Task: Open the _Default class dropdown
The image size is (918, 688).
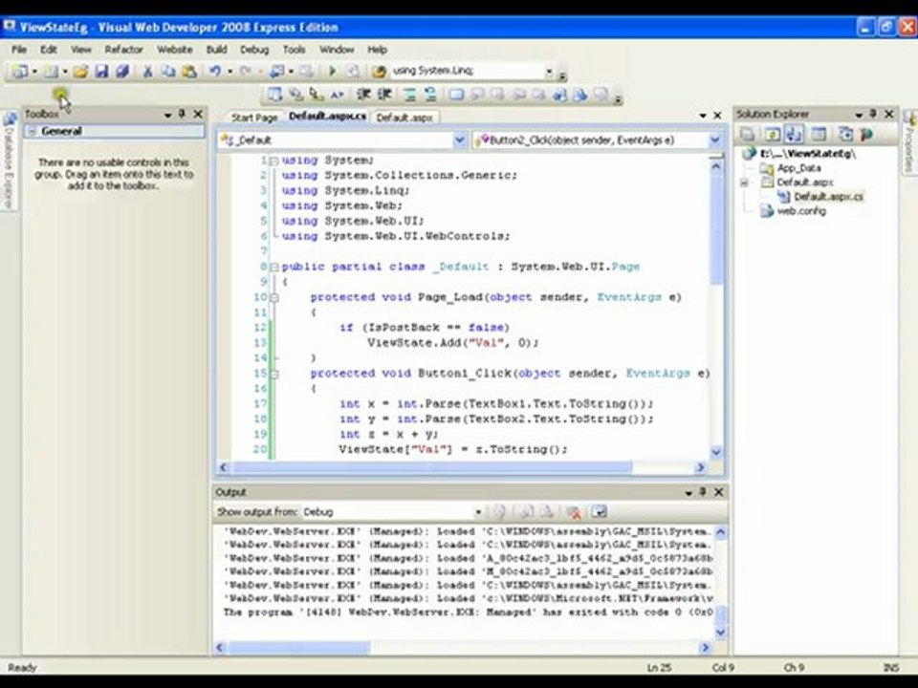Action: (460, 140)
